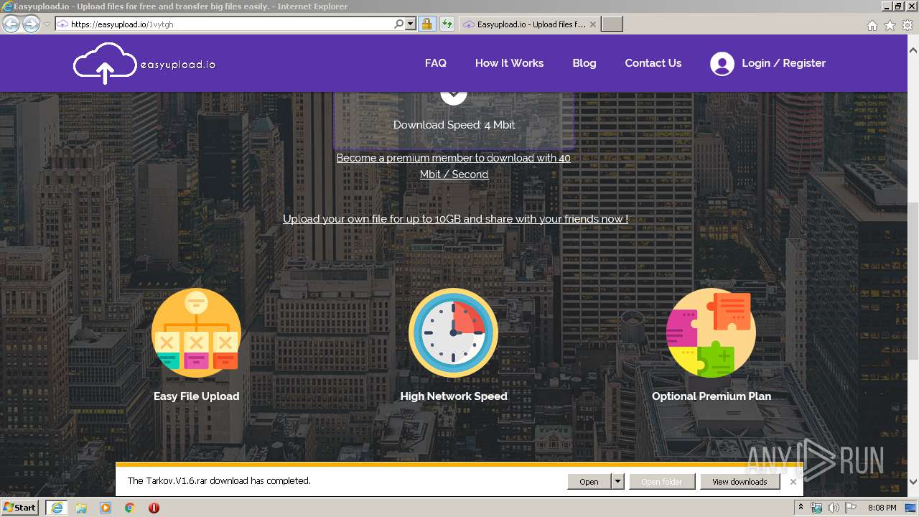Select the Easyupload.io browser tab
The image size is (919, 517).
(x=528, y=24)
